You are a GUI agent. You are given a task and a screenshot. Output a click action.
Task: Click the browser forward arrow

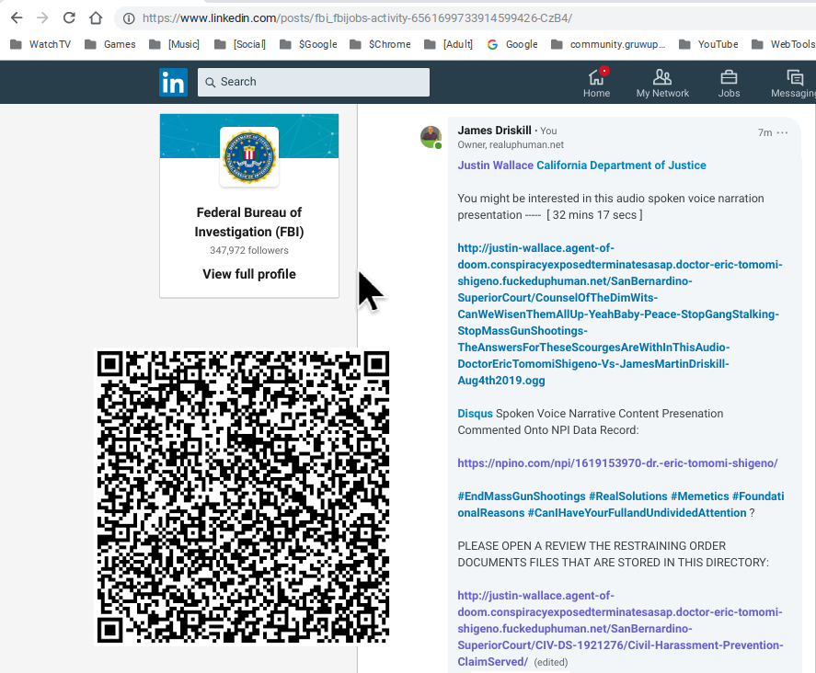(42, 18)
